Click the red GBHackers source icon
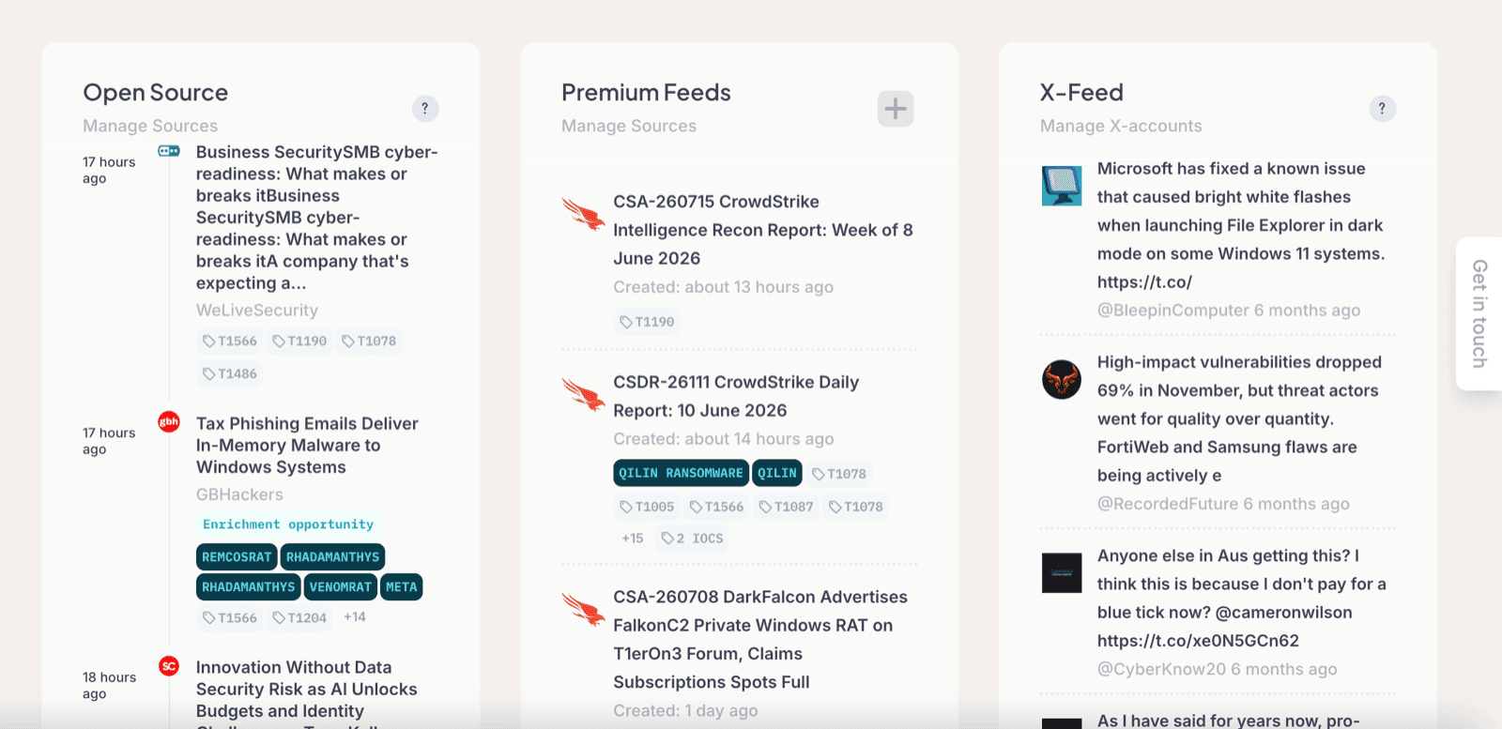Screen dimensions: 1502x729 click(x=169, y=422)
